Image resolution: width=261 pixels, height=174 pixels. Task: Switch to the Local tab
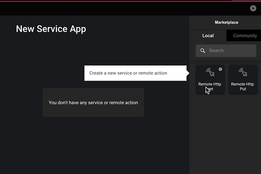click(x=208, y=36)
